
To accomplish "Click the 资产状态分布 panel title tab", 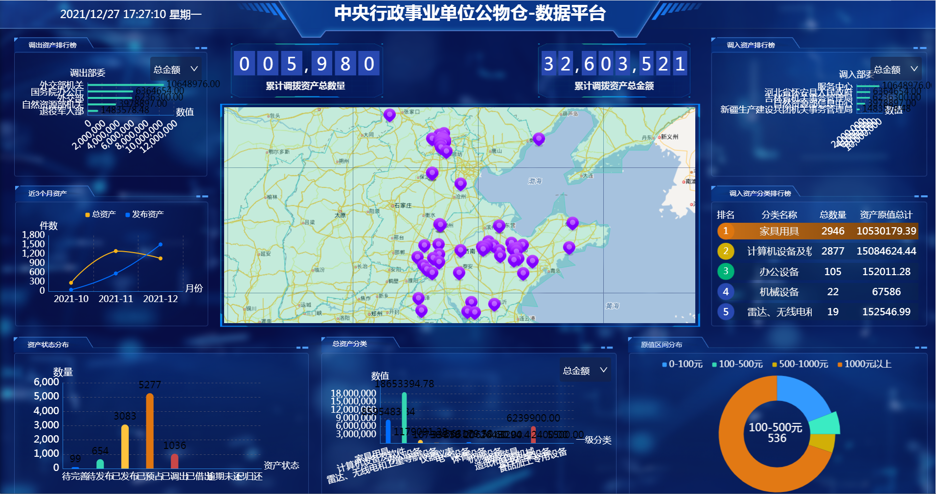I will [48, 345].
